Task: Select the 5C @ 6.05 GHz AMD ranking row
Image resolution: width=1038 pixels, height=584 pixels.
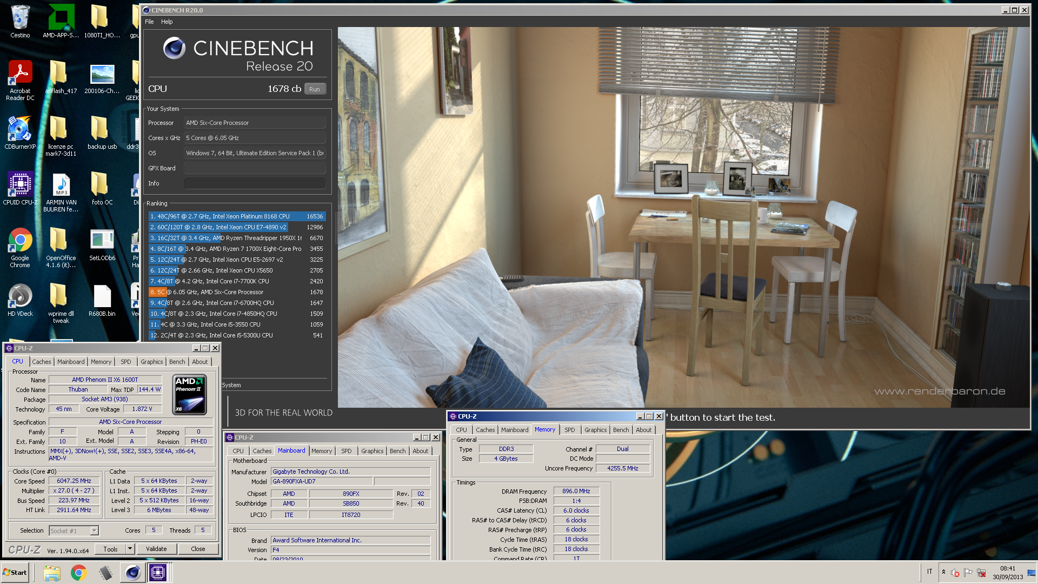Action: point(237,292)
